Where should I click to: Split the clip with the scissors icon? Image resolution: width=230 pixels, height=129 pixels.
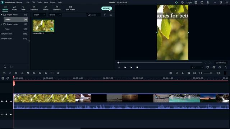pos(22,73)
